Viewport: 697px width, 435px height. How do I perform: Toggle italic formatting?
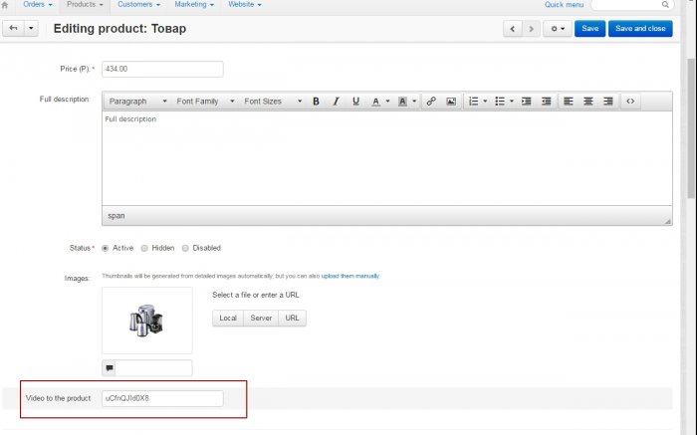click(336, 102)
